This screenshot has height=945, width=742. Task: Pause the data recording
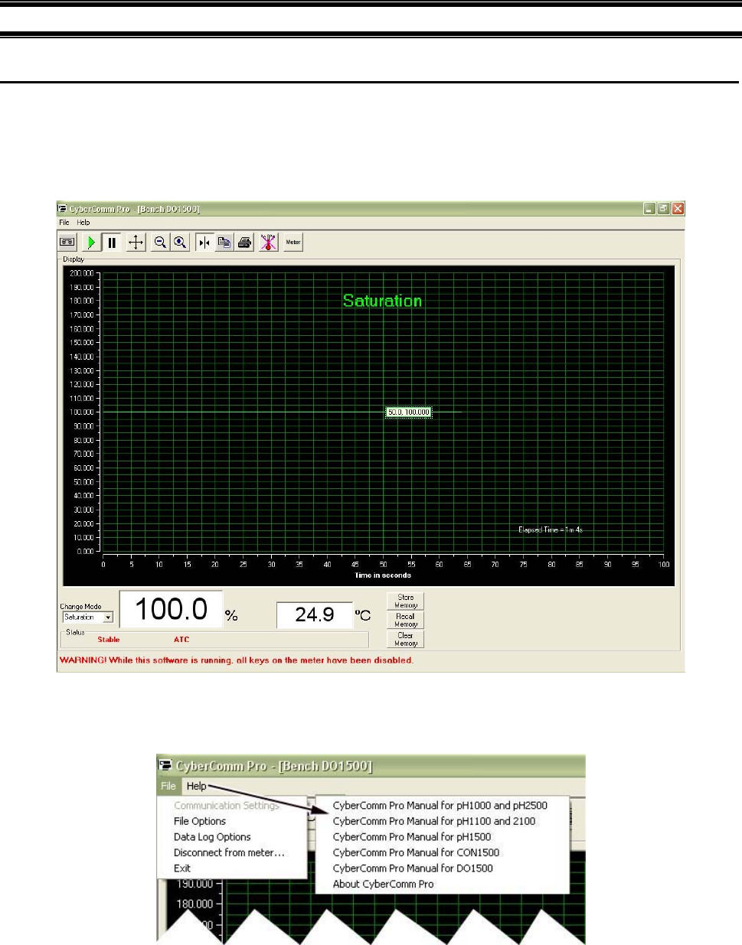112,243
